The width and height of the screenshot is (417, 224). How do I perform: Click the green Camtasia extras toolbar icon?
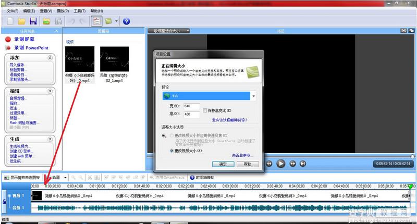coord(108,21)
